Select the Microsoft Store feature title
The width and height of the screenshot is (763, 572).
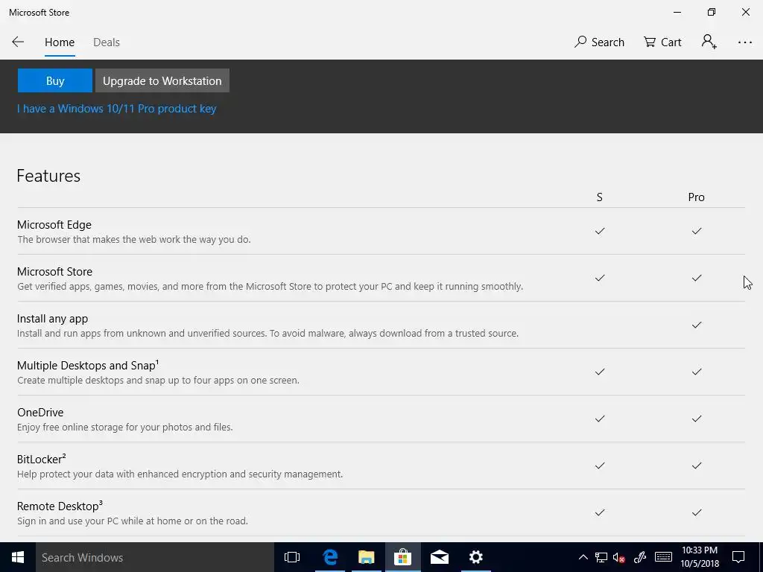coord(54,271)
